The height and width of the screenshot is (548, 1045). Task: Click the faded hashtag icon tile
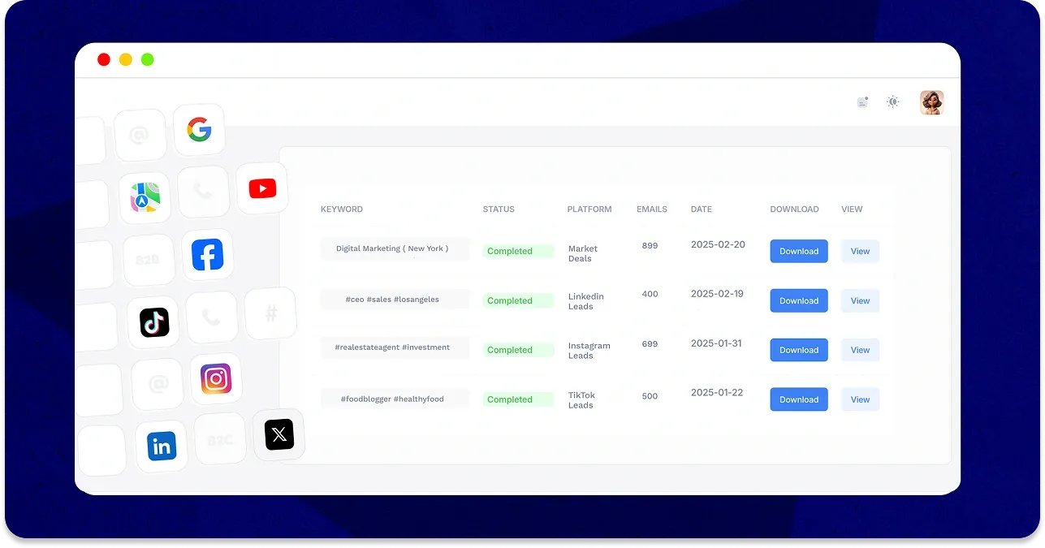[x=270, y=313]
